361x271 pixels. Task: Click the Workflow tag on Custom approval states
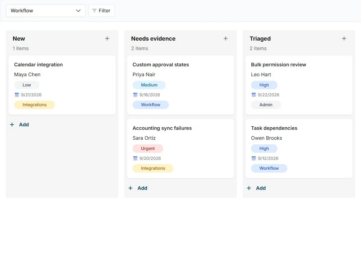[151, 105]
